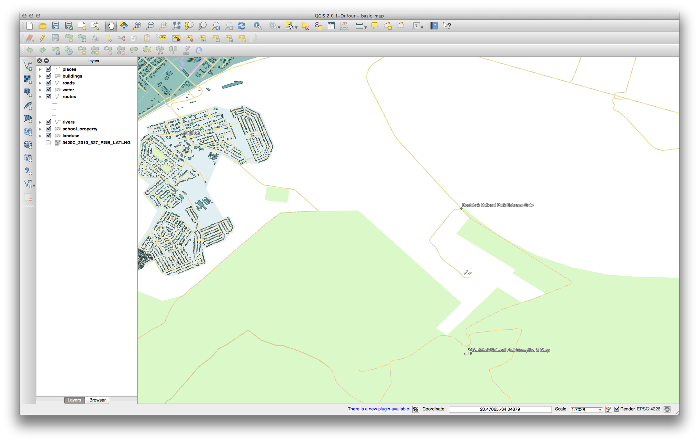This screenshot has height=442, width=699.
Task: Uncheck the Render checkbox
Action: [x=617, y=409]
